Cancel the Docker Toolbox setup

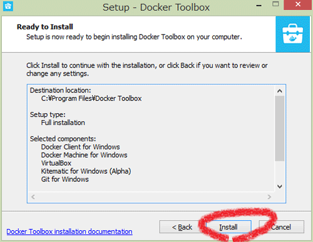(x=281, y=227)
